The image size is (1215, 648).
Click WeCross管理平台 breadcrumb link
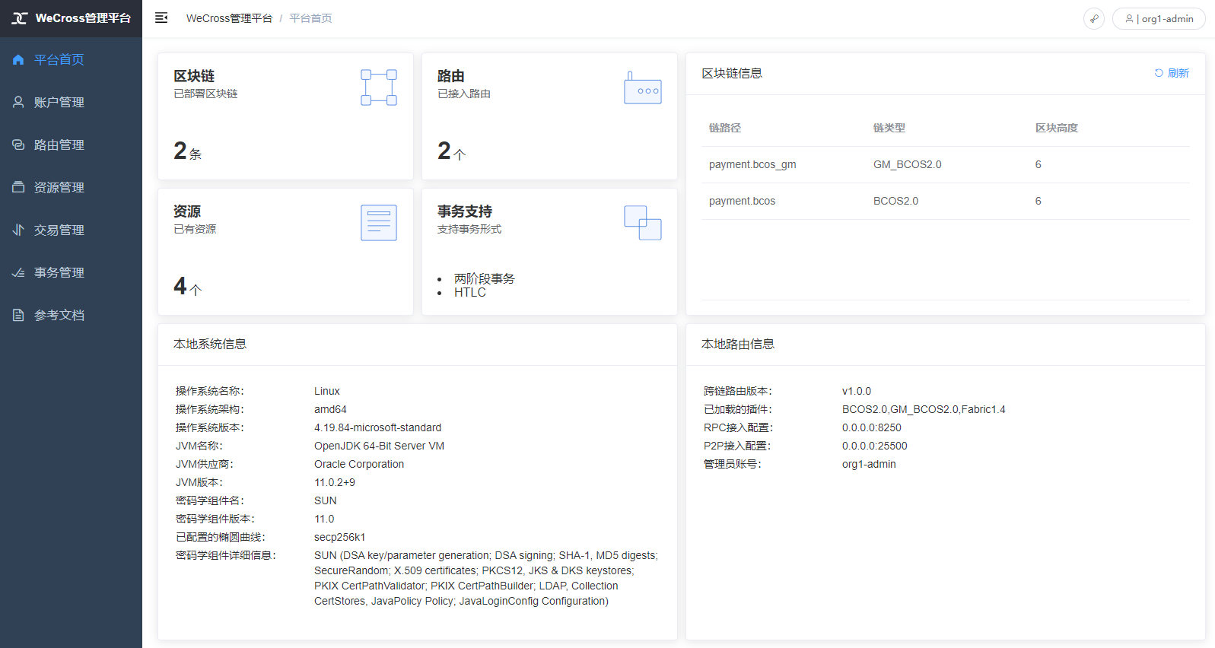pyautogui.click(x=229, y=18)
